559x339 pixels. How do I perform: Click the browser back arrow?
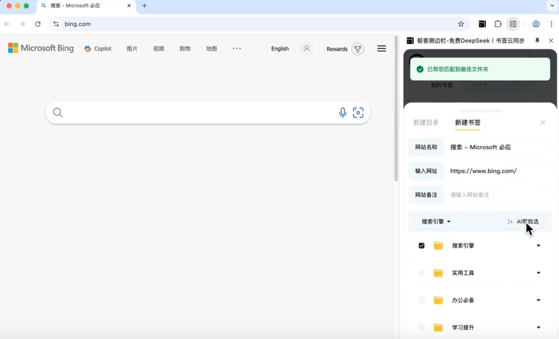coord(7,24)
